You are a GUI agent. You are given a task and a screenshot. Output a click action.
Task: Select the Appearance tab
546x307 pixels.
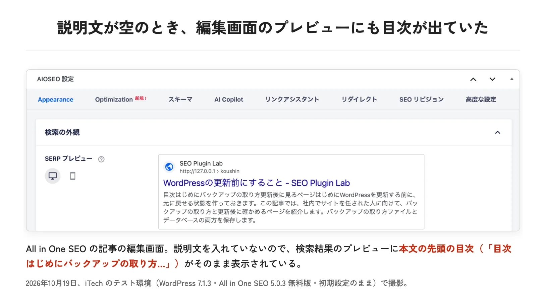(56, 100)
